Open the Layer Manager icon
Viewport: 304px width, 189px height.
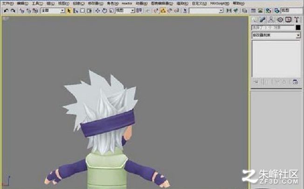[245, 11]
